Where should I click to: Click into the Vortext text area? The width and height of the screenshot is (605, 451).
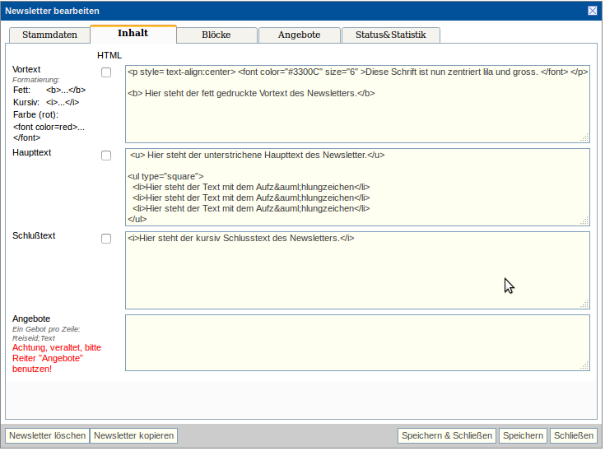(x=357, y=115)
